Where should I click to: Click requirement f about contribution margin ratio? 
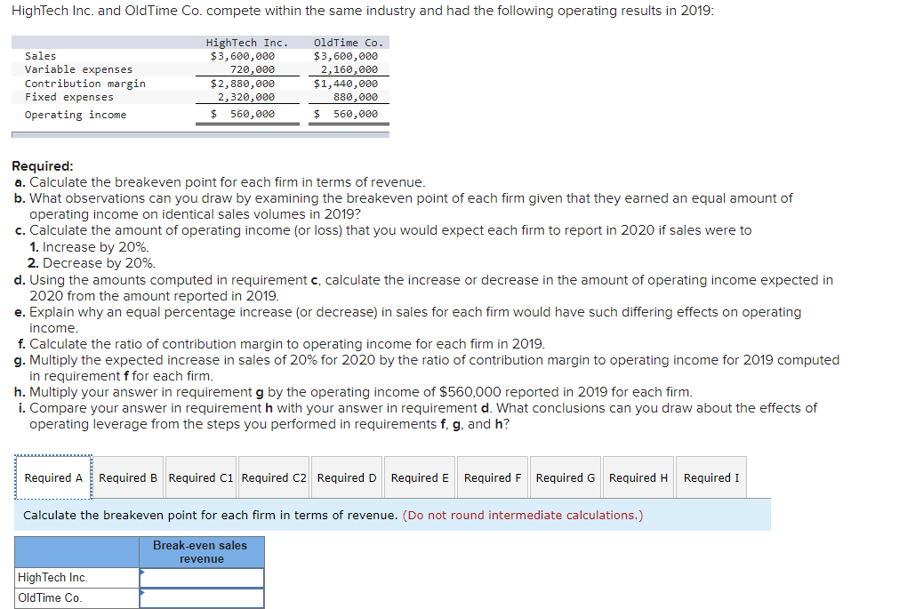tap(281, 344)
